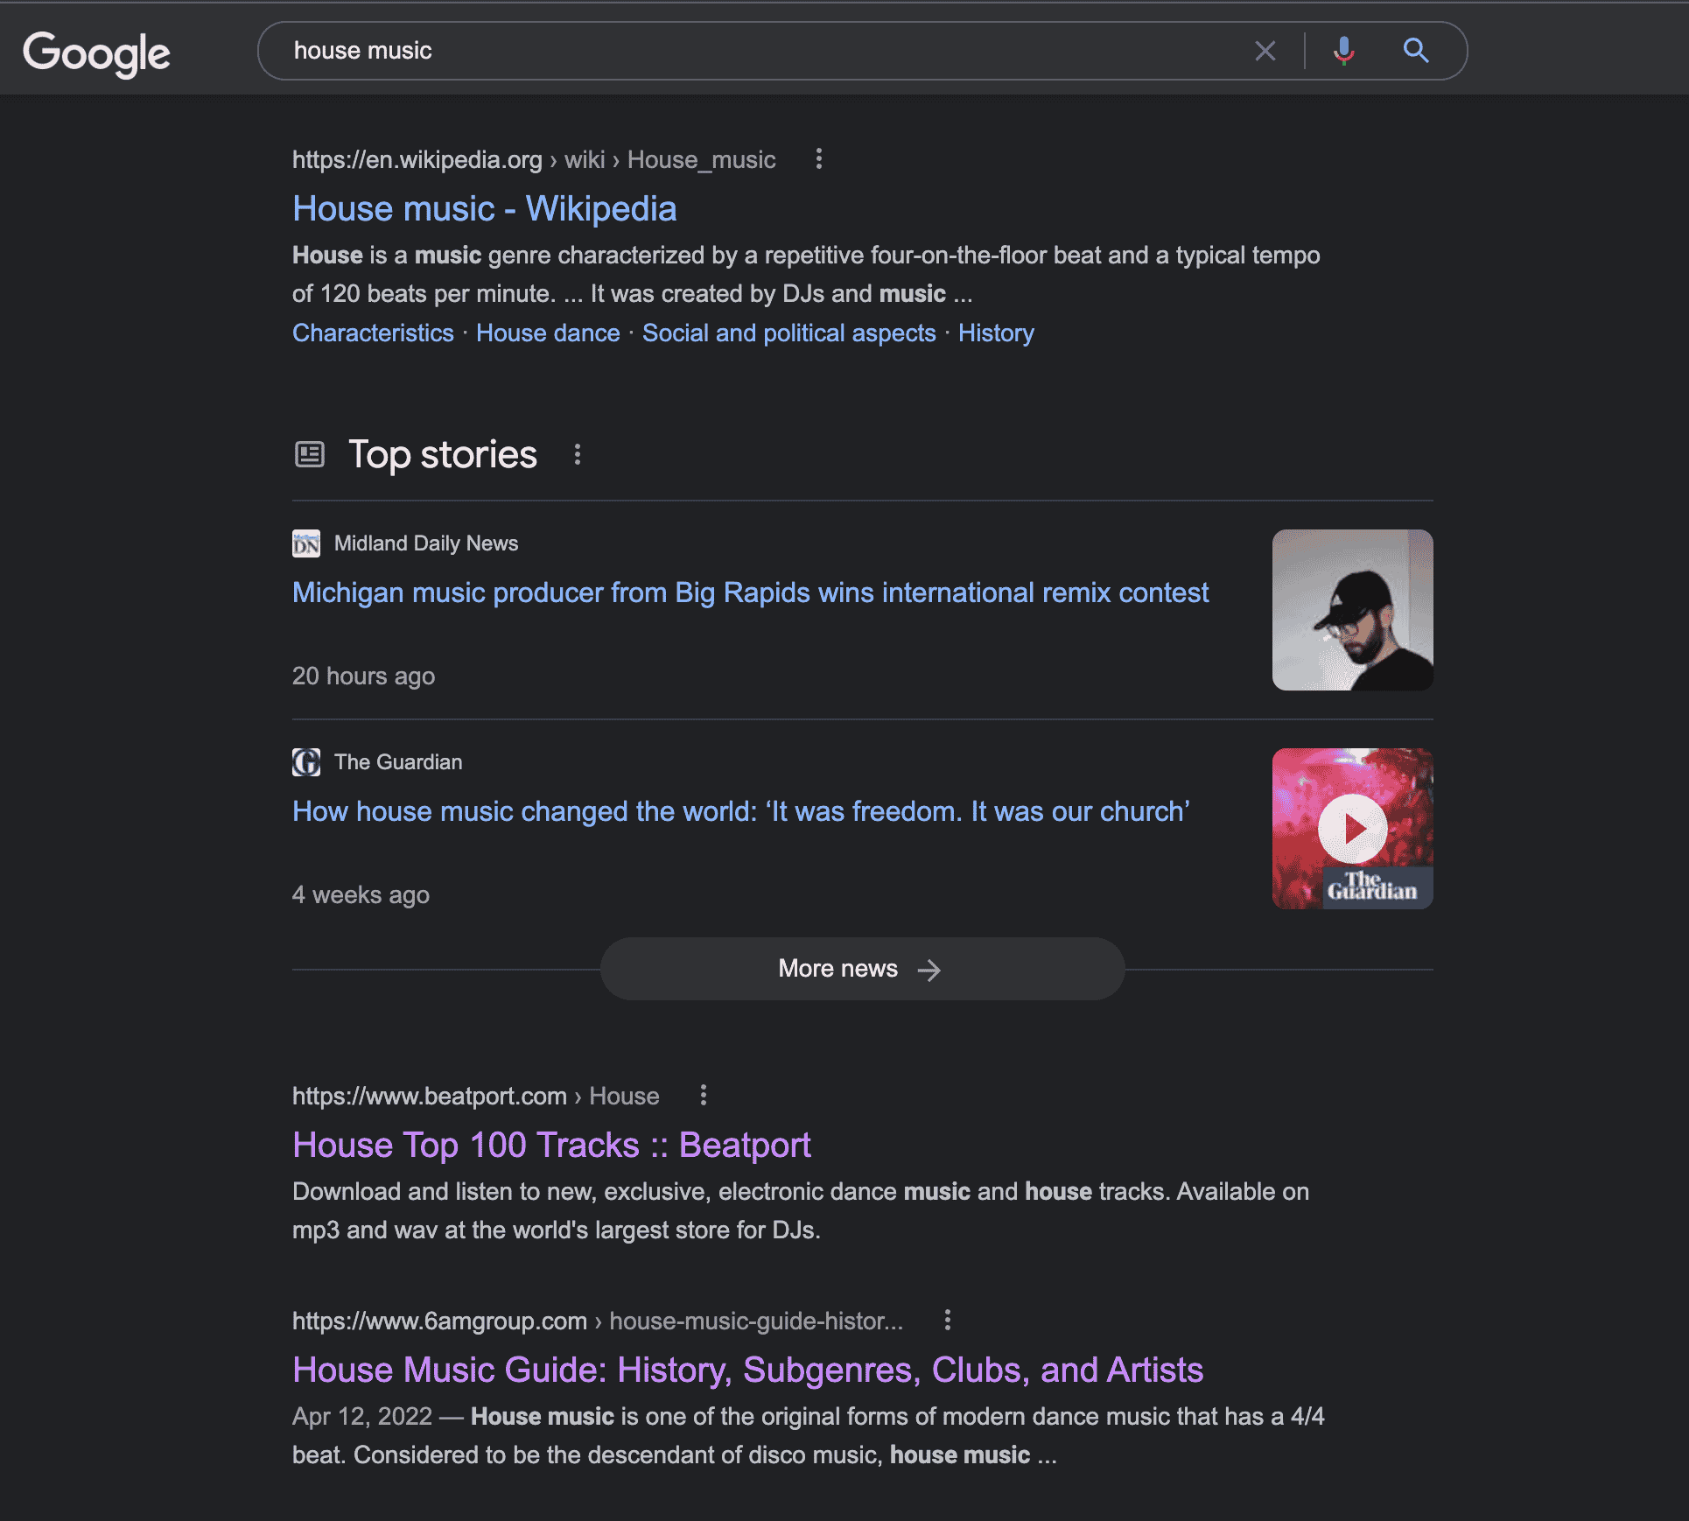The height and width of the screenshot is (1521, 1689).
Task: Open Michigan music producer remix contest story
Action: [x=750, y=592]
